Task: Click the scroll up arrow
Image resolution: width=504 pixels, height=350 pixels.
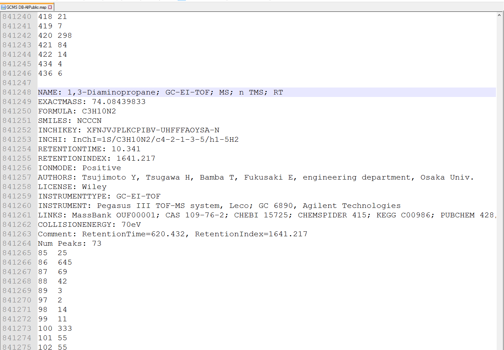Action: click(499, 15)
